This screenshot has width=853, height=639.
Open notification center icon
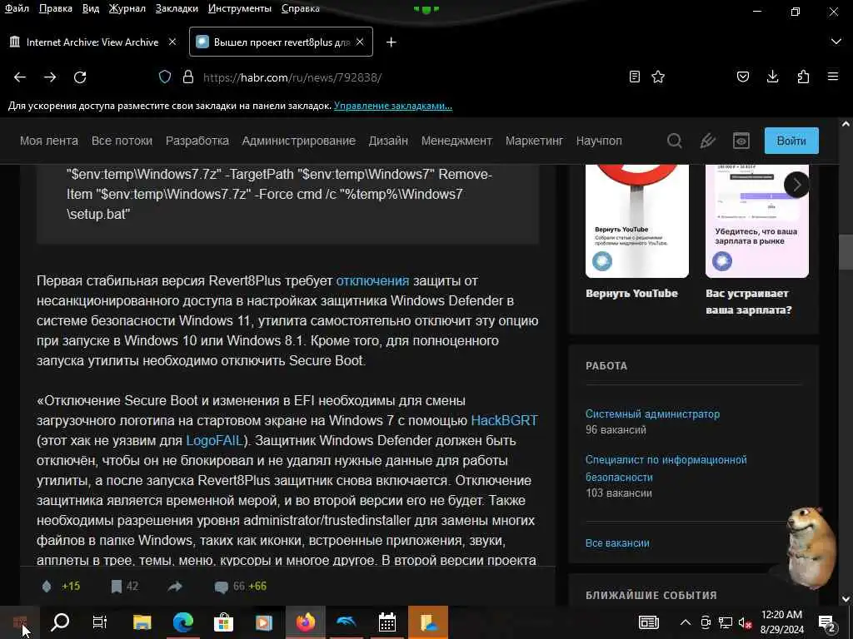827,623
